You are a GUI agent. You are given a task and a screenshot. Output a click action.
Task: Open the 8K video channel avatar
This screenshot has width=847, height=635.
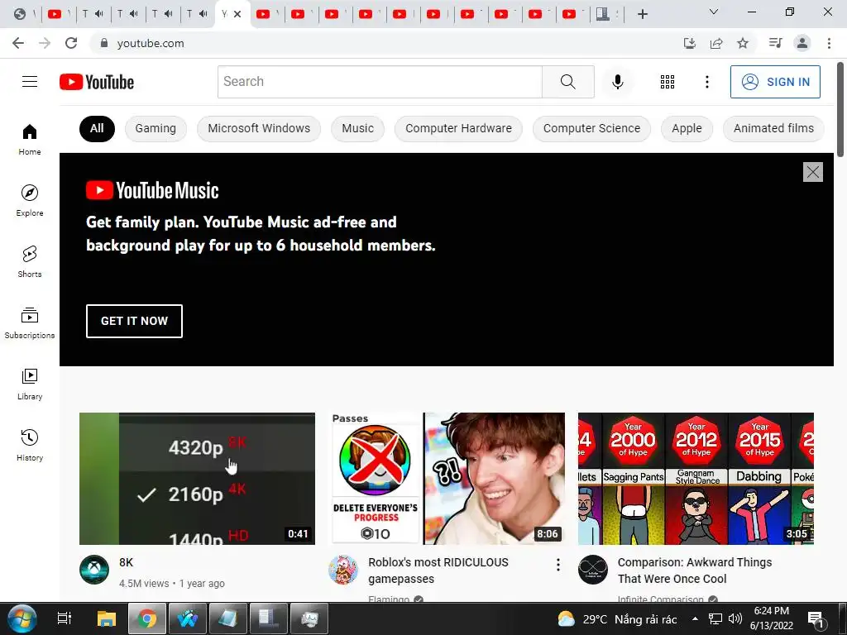tap(94, 570)
